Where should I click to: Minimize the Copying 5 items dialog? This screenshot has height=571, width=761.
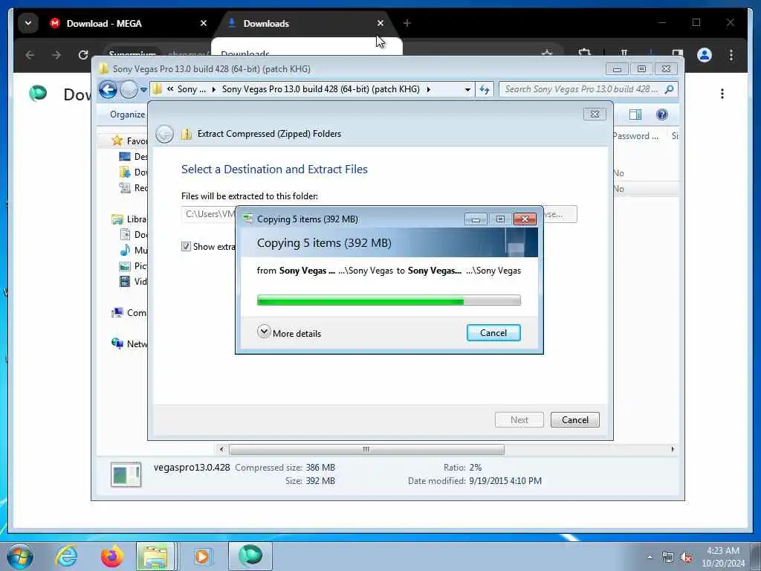click(476, 219)
